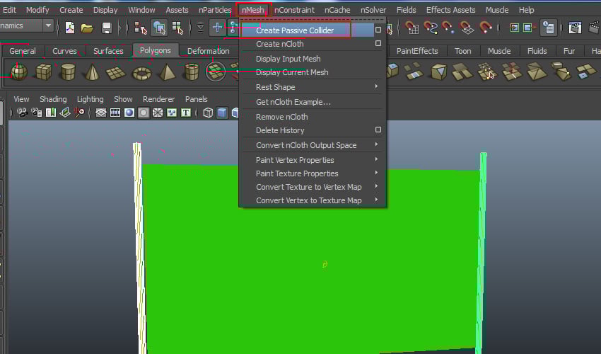Enable snap to grids magnet icon

(x=412, y=28)
